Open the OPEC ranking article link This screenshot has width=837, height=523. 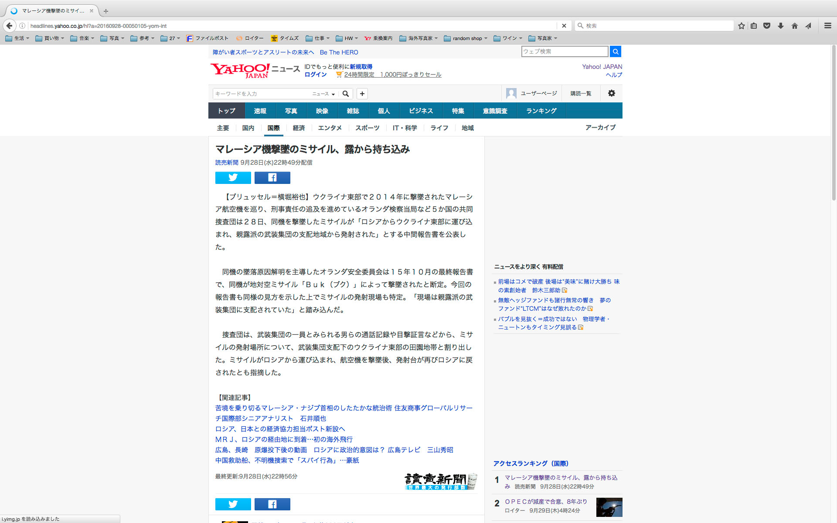tap(546, 502)
